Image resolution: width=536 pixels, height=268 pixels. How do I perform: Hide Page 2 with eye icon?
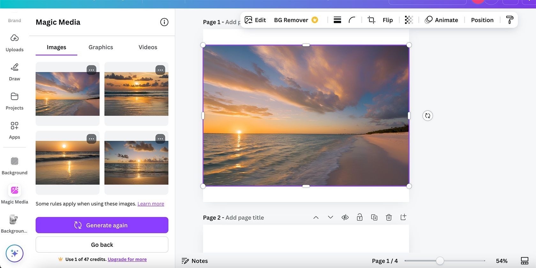(x=345, y=217)
